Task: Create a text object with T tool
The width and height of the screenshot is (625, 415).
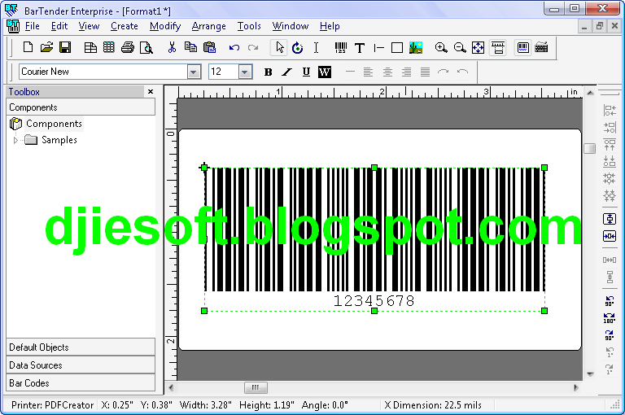Action: point(360,47)
